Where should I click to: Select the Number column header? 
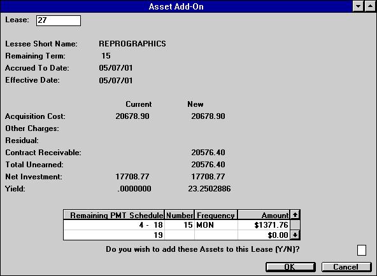pyautogui.click(x=180, y=215)
